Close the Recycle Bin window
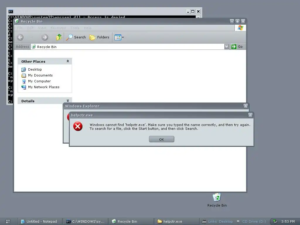The width and height of the screenshot is (300, 225). click(x=243, y=21)
